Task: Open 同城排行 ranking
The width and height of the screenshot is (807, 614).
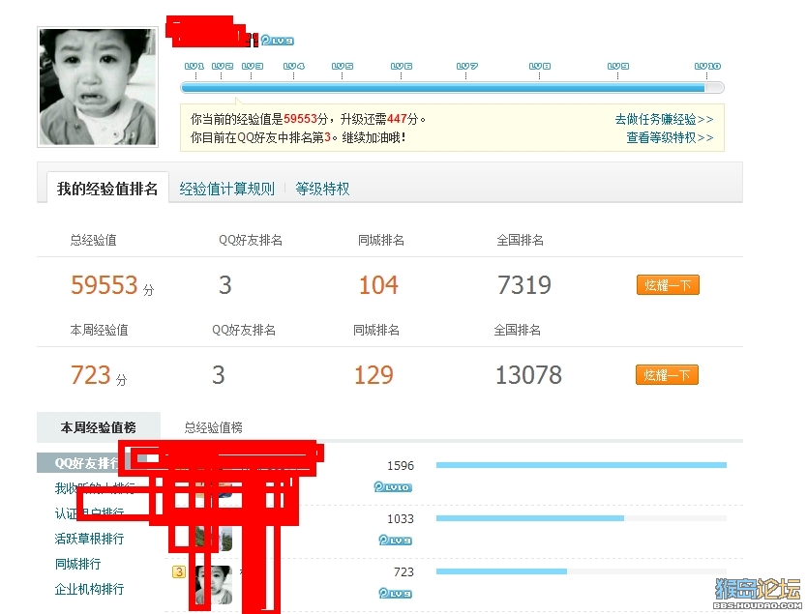Action: 77,564
